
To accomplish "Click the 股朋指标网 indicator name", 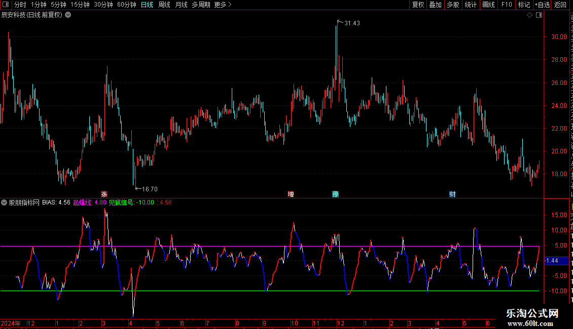I will 24,202.
